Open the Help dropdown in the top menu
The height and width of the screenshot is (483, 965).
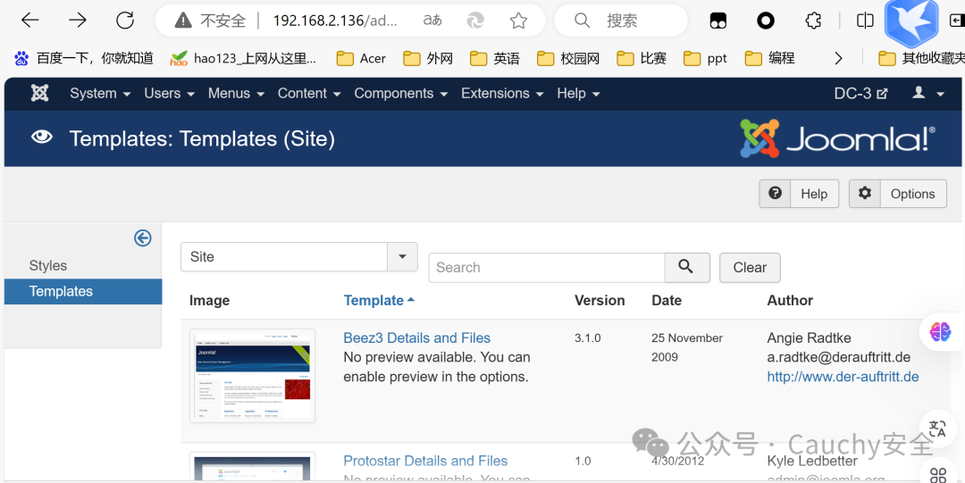(578, 94)
